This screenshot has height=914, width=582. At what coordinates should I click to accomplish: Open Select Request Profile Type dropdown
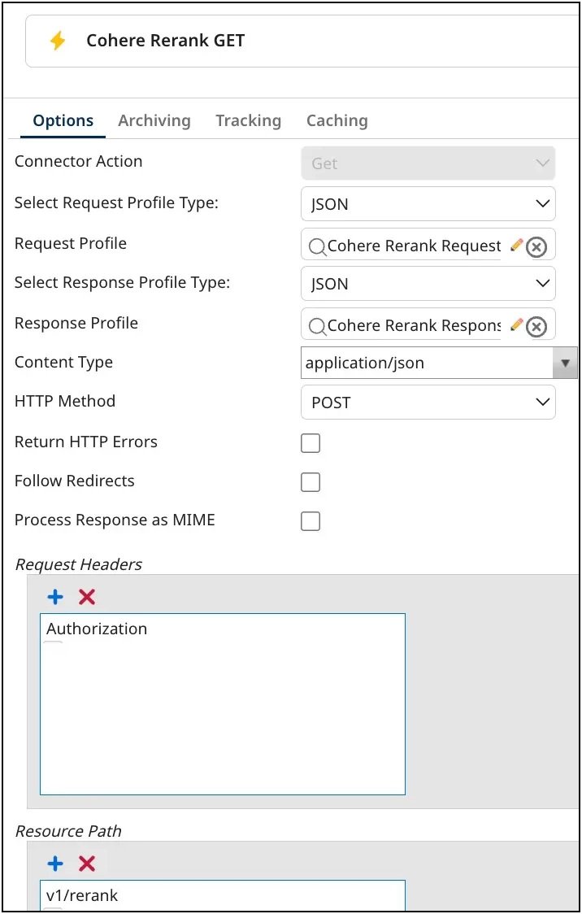pyautogui.click(x=428, y=204)
